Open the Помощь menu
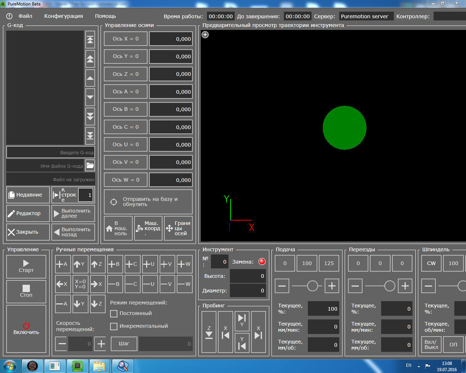The width and height of the screenshot is (466, 373). click(105, 16)
